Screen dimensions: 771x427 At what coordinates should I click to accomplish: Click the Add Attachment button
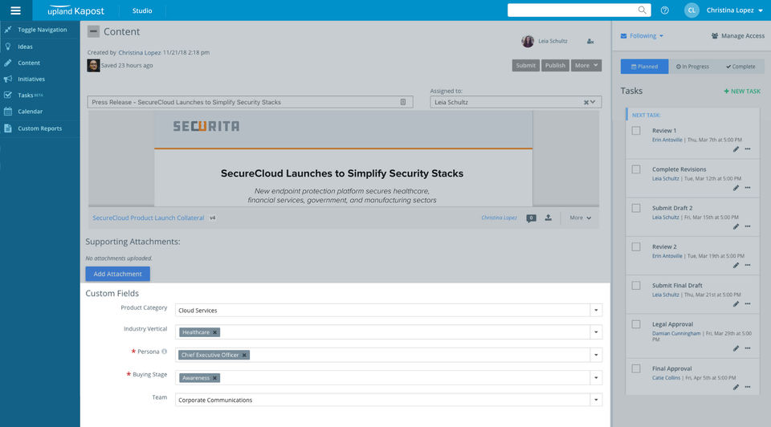(117, 274)
